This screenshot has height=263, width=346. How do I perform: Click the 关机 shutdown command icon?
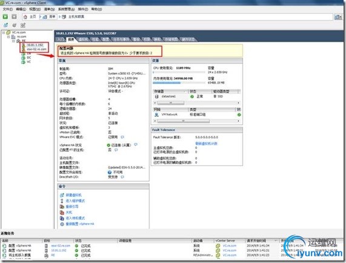pos(62,213)
